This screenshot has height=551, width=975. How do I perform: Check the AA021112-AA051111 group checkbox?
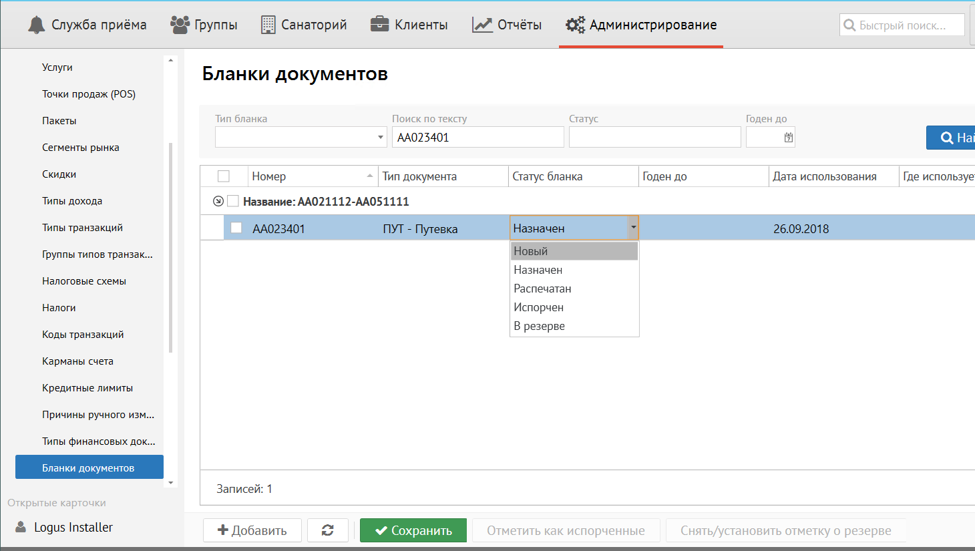233,201
